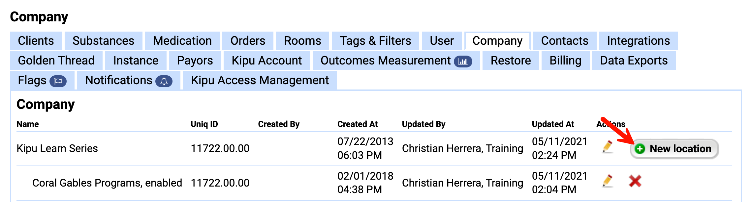Click the Company page heading at top
This screenshot has width=752, height=202.
pyautogui.click(x=39, y=17)
